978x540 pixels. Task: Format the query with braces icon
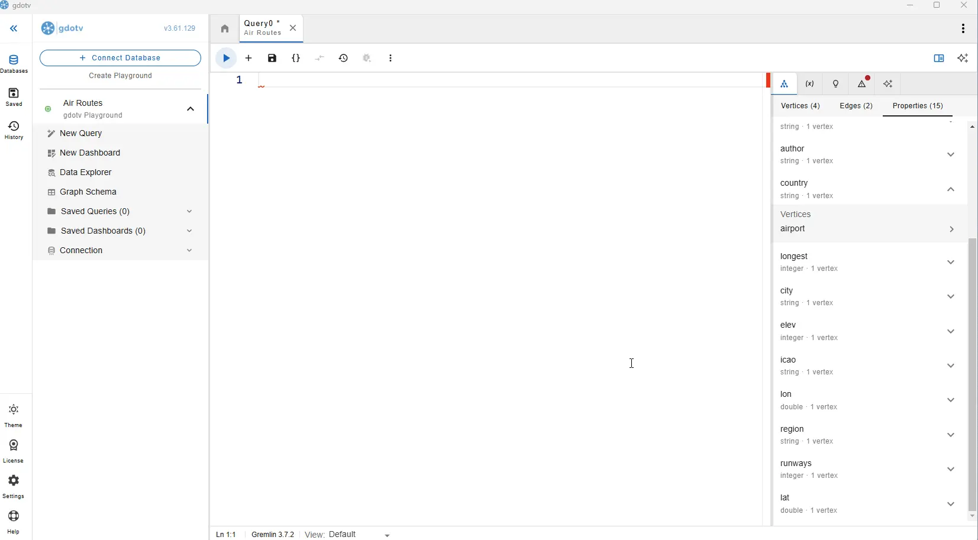296,58
